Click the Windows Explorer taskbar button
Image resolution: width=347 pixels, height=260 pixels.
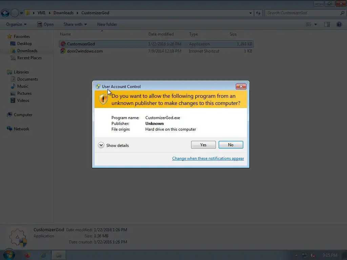(59, 255)
